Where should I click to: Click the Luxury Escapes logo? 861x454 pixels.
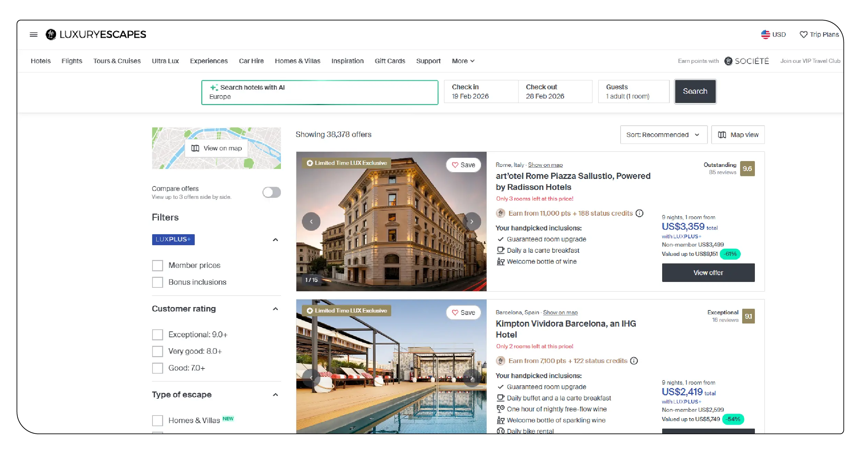(97, 34)
